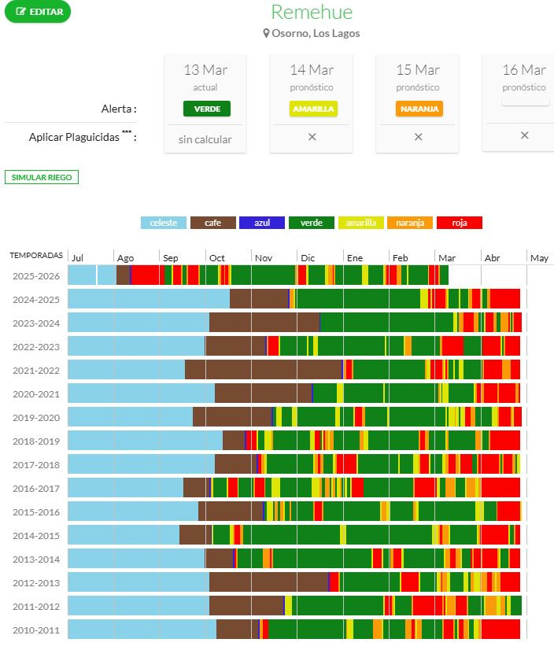The width and height of the screenshot is (554, 650).
Task: Click the sin calcular text under 13 Mar
Action: click(x=205, y=139)
